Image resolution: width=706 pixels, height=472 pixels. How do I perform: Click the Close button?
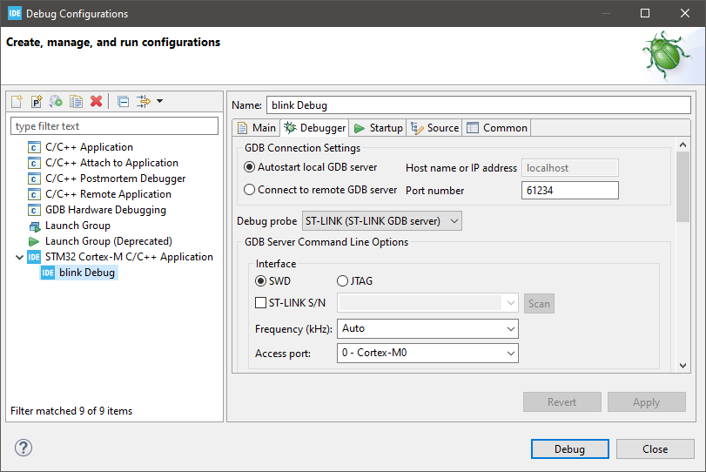point(656,449)
